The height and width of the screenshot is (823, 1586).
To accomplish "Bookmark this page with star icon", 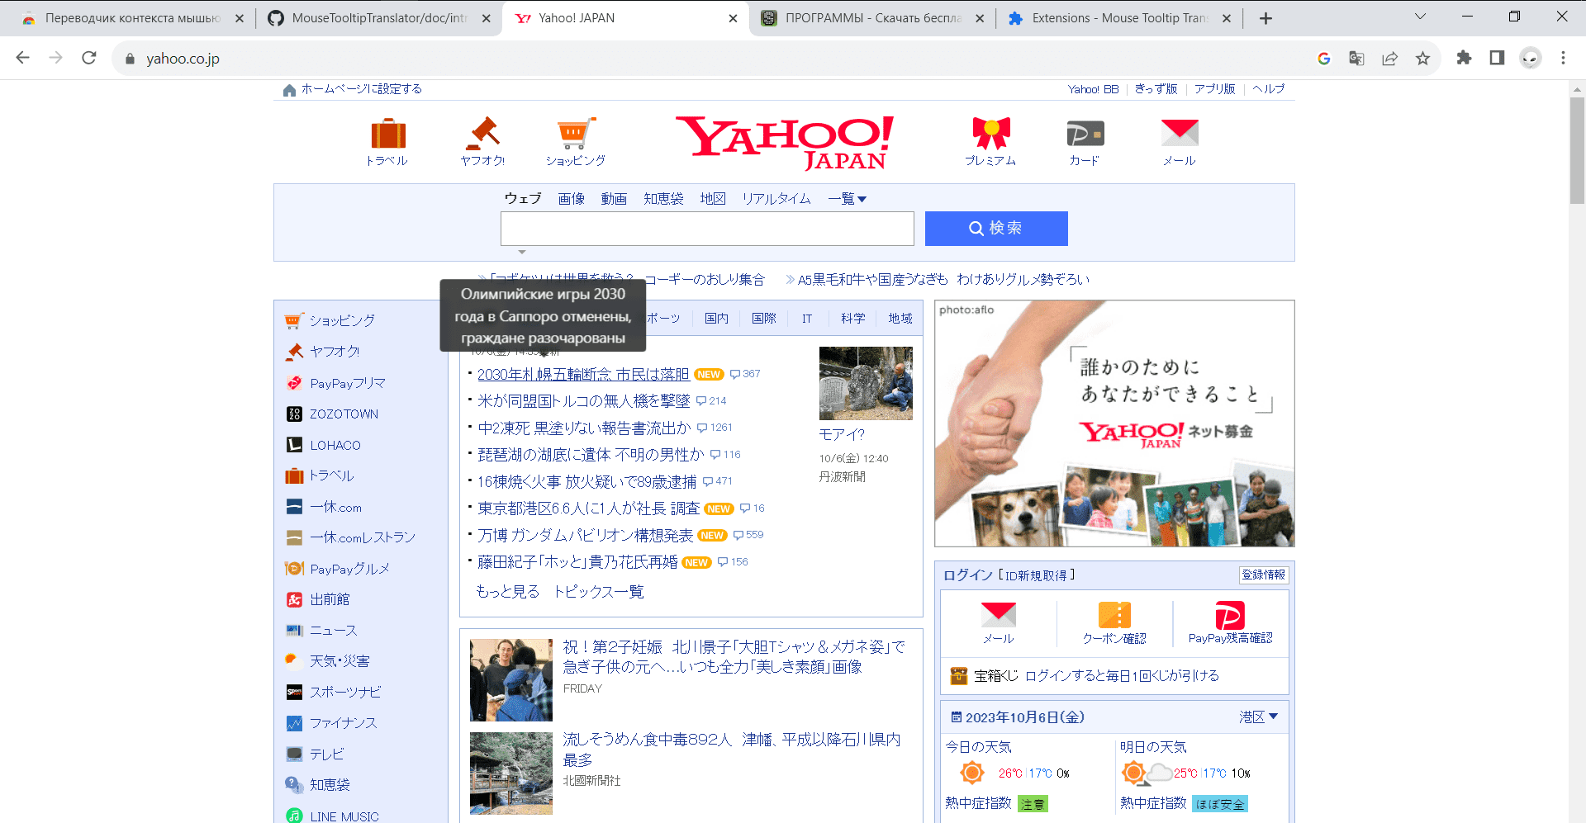I will tap(1422, 58).
